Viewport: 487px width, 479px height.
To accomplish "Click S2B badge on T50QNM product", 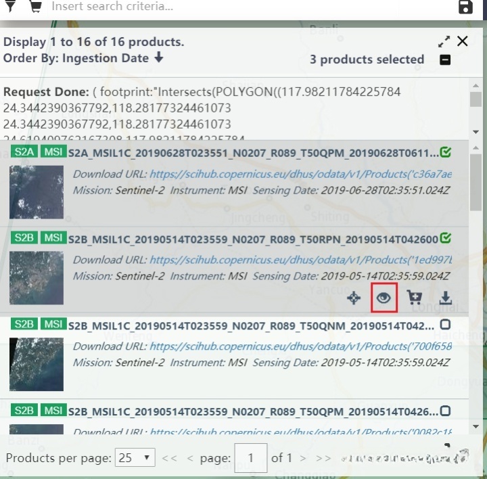I will point(24,324).
